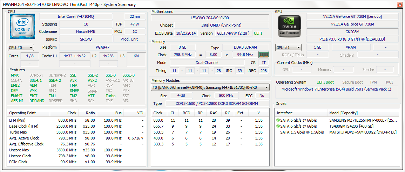Click the NVIDIA GeForce logo
The width and height of the screenshot is (405, 172).
pyautogui.click(x=289, y=26)
